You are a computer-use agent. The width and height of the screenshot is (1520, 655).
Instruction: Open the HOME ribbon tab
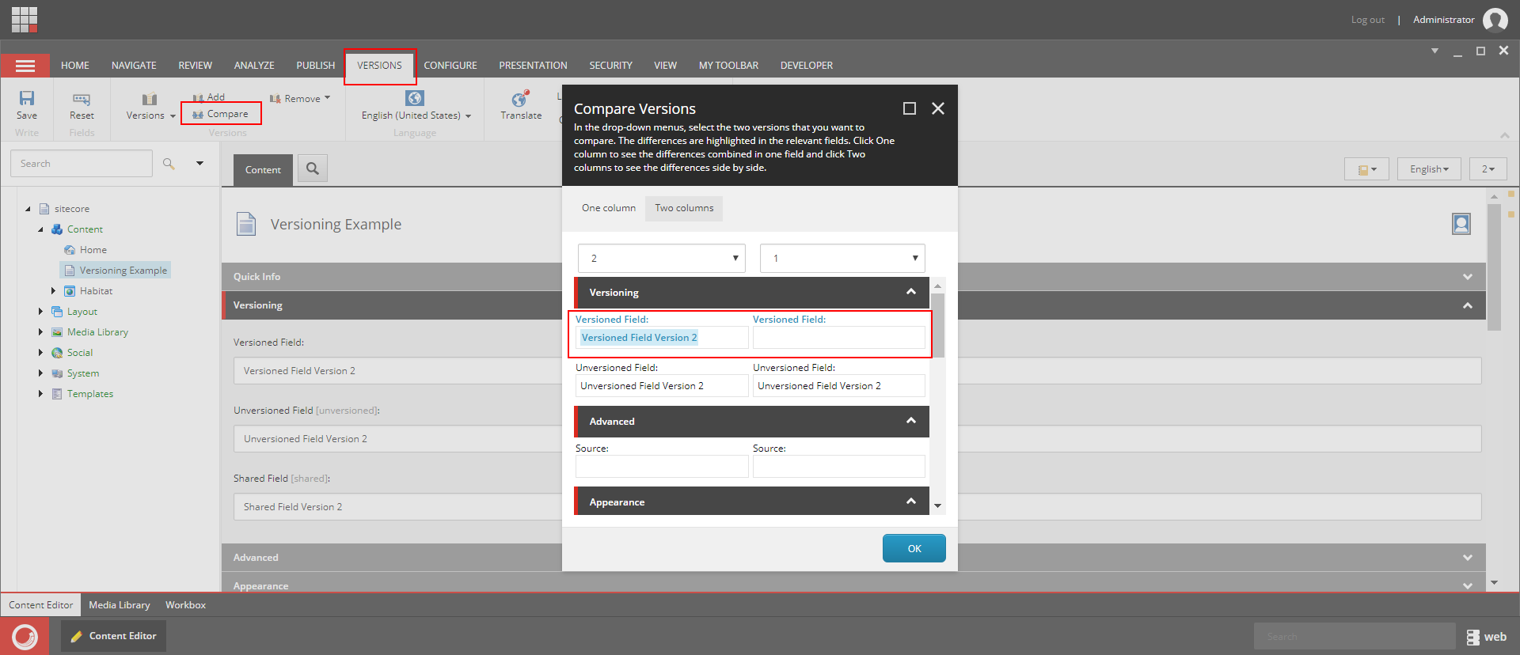(x=75, y=66)
